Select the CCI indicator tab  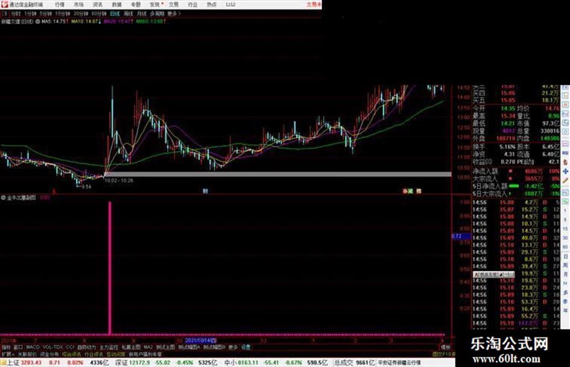(70, 347)
